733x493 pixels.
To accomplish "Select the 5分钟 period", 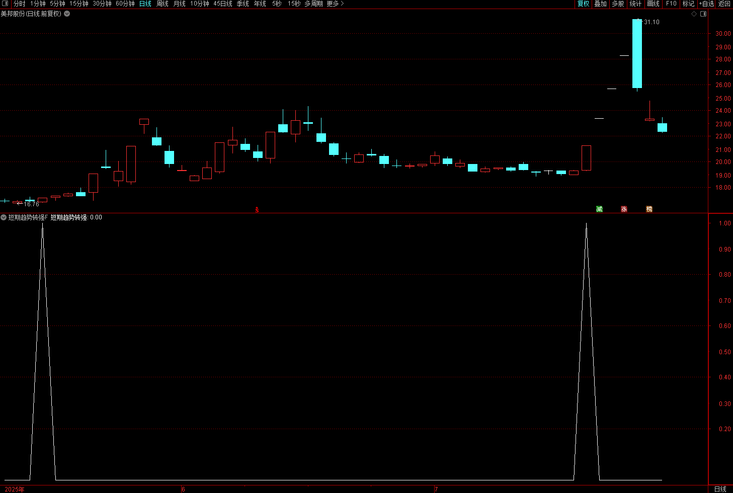I will [x=57, y=4].
